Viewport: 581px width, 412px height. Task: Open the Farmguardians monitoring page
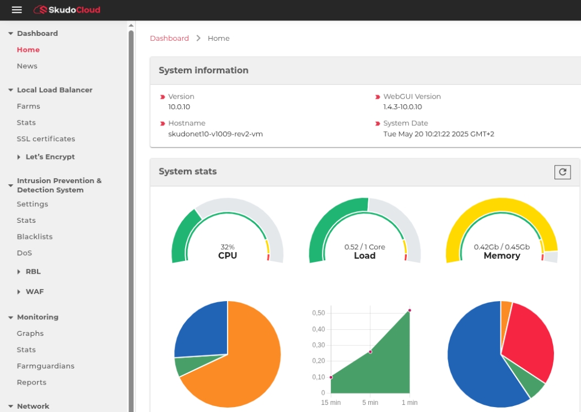(45, 366)
